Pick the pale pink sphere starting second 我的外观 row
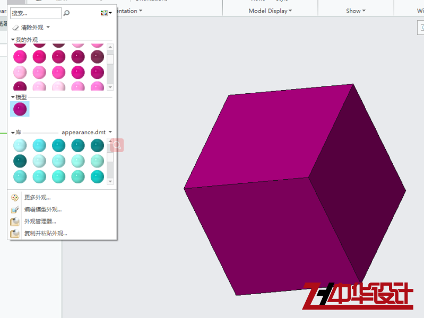424x318 pixels. (20, 73)
